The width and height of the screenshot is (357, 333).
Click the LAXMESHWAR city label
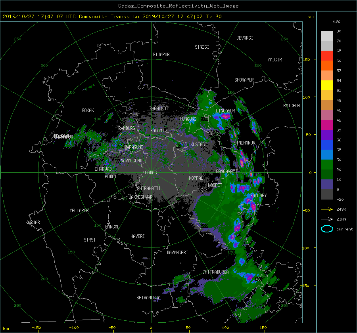[x=140, y=197]
